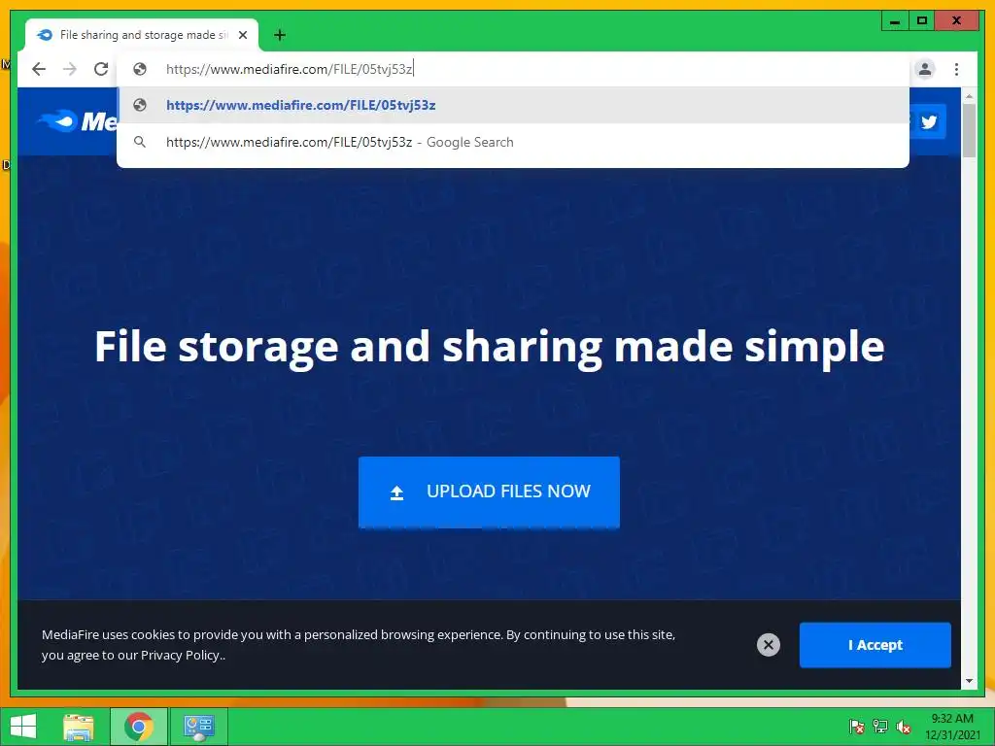Maximize the Chrome window
The image size is (995, 746).
tap(922, 21)
